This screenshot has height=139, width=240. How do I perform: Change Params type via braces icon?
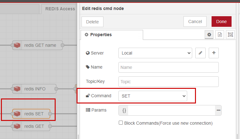124,110
